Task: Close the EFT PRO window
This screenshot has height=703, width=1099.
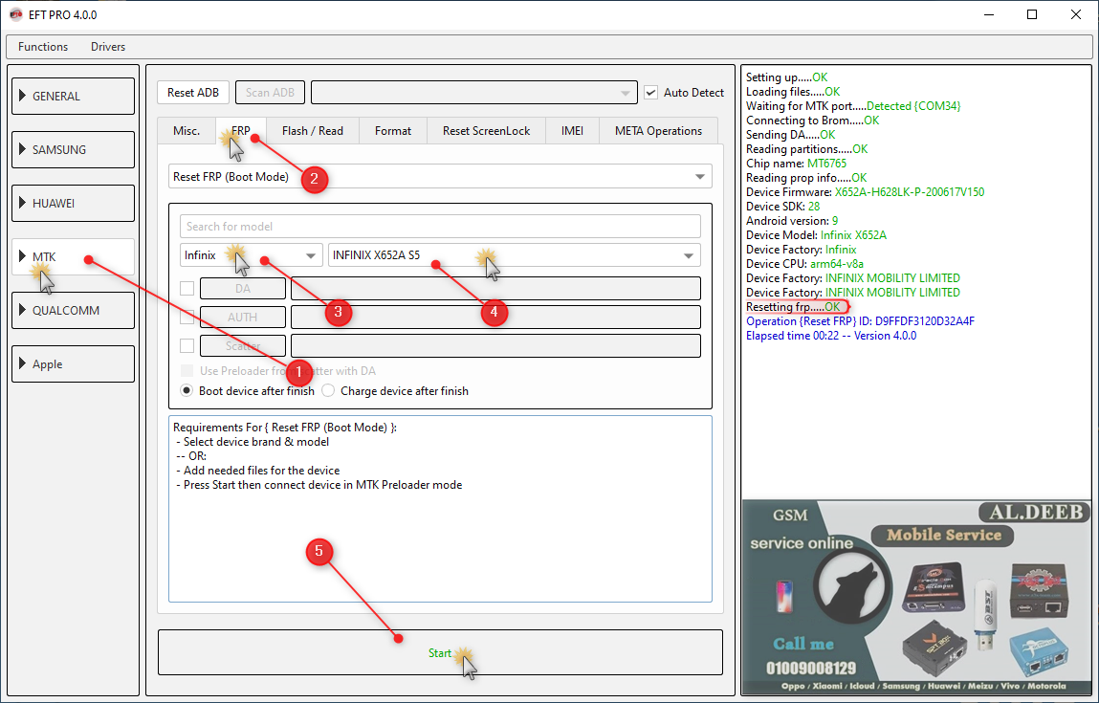Action: point(1076,14)
